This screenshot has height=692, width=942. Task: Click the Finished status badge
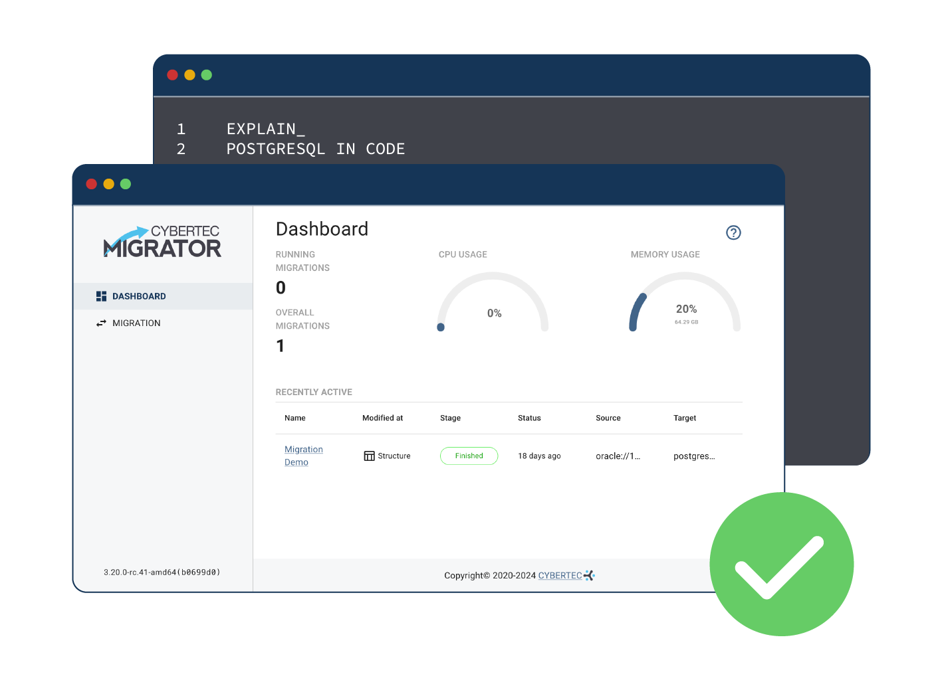tap(469, 456)
